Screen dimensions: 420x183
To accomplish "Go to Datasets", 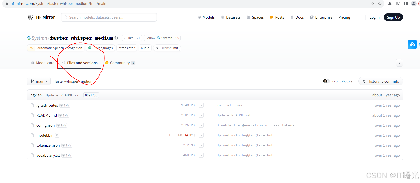I will click(231, 17).
